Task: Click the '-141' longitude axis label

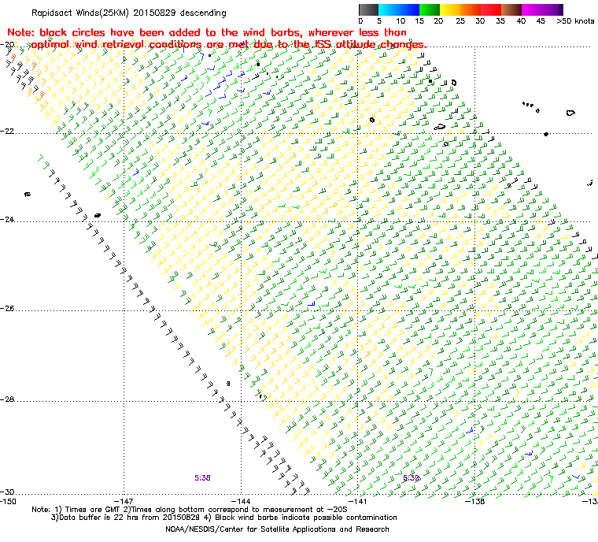Action: (x=358, y=501)
